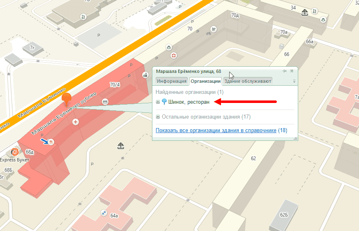Click the shopping cart icon on building 70
The width and height of the screenshot is (359, 231).
point(214,29)
